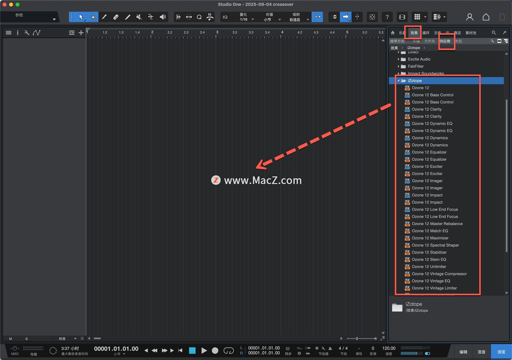512x360 pixels.
Task: Toggle the ripple edit button
Action: point(334,17)
